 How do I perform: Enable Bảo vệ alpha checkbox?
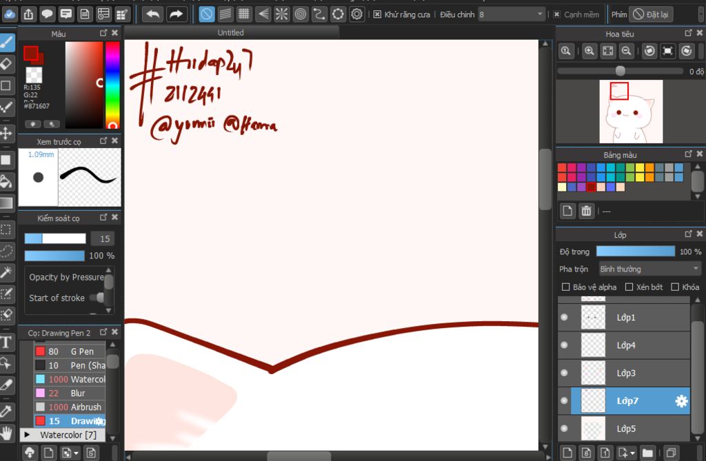coord(566,287)
